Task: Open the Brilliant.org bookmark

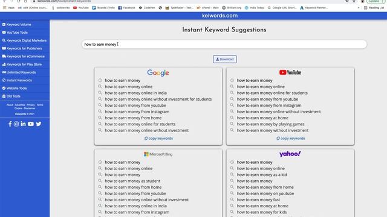Action: [x=232, y=8]
